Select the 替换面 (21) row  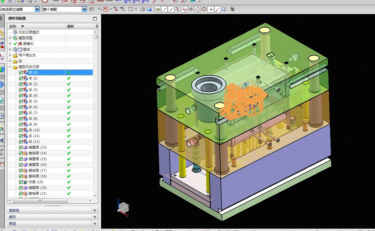50,194
